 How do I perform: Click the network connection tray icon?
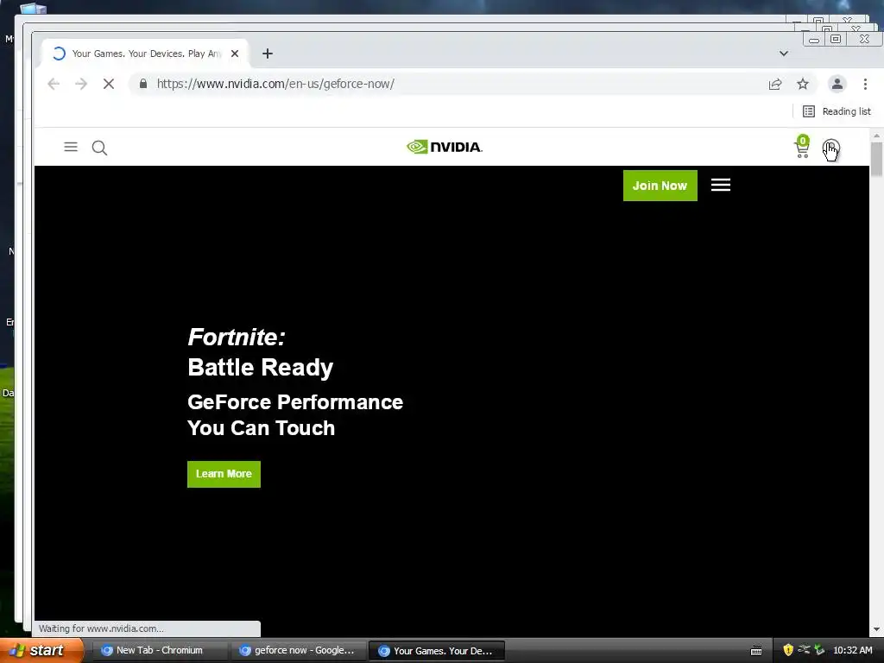[x=804, y=650]
